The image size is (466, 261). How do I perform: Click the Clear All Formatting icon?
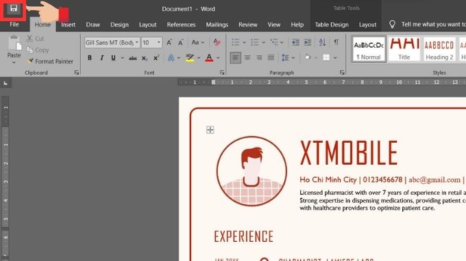click(217, 42)
